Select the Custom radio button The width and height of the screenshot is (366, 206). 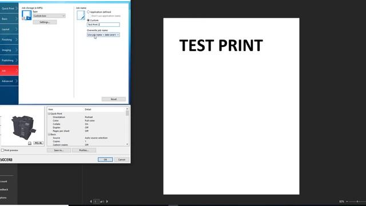pos(88,21)
